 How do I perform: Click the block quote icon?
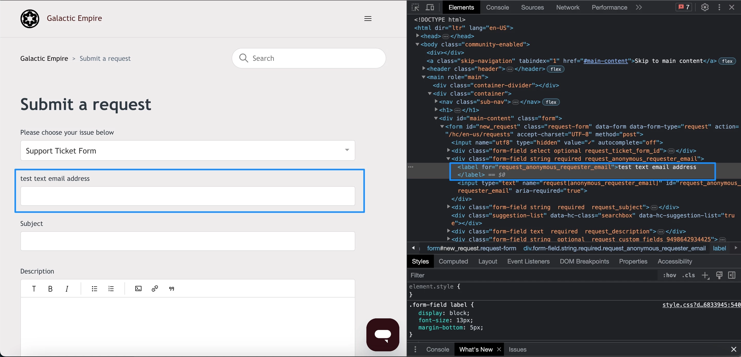(171, 288)
